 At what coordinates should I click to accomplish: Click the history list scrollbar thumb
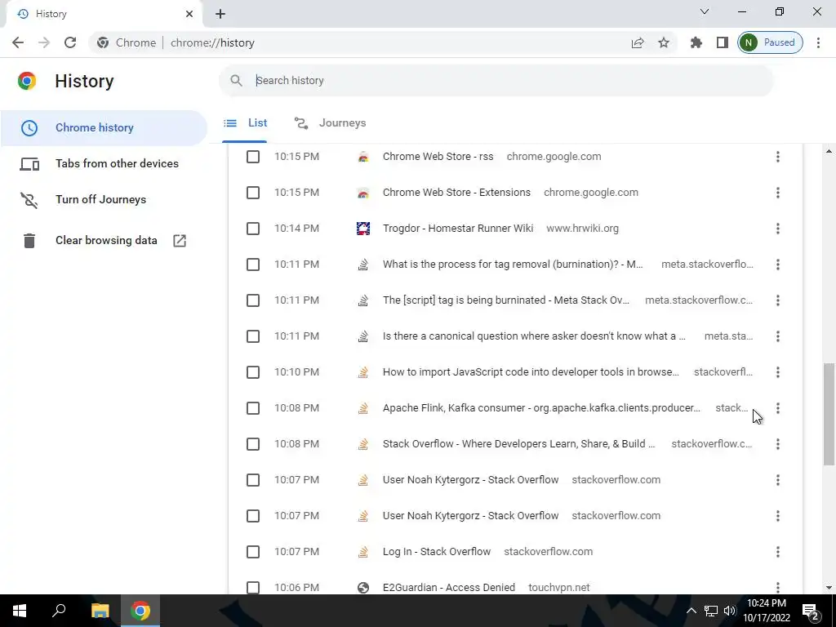coord(829,414)
